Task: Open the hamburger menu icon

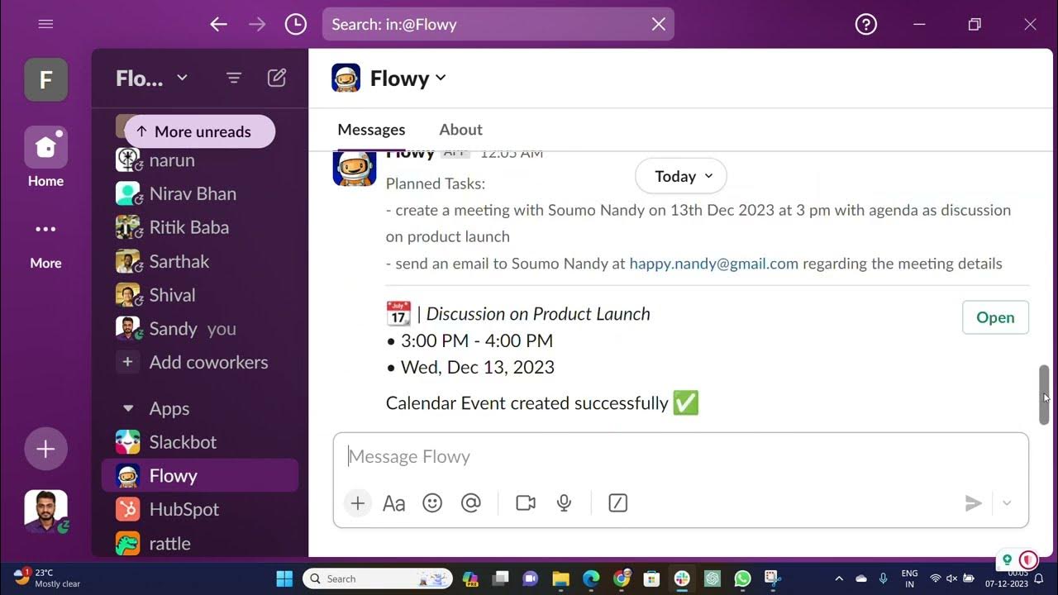Action: (45, 24)
